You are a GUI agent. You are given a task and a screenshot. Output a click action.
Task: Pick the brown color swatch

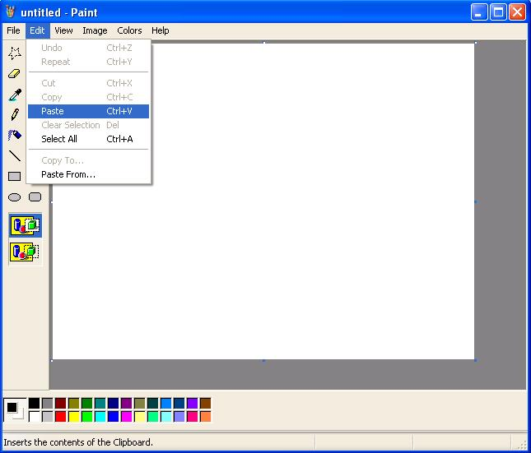pyautogui.click(x=206, y=404)
